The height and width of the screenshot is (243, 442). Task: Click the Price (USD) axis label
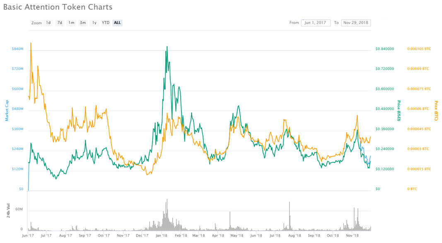click(x=399, y=110)
